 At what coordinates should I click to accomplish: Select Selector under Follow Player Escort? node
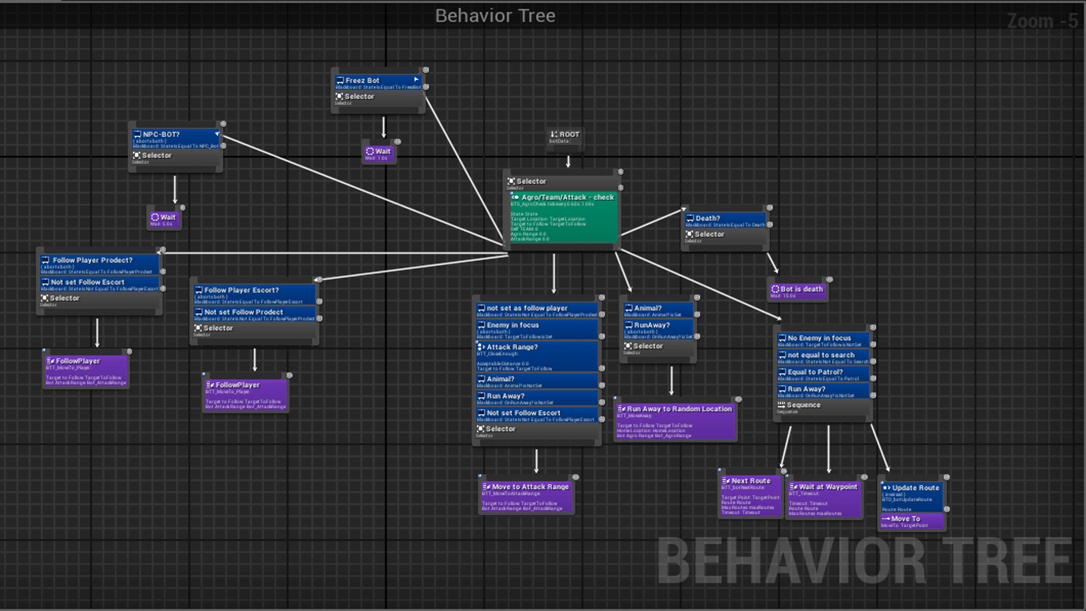pyautogui.click(x=255, y=330)
